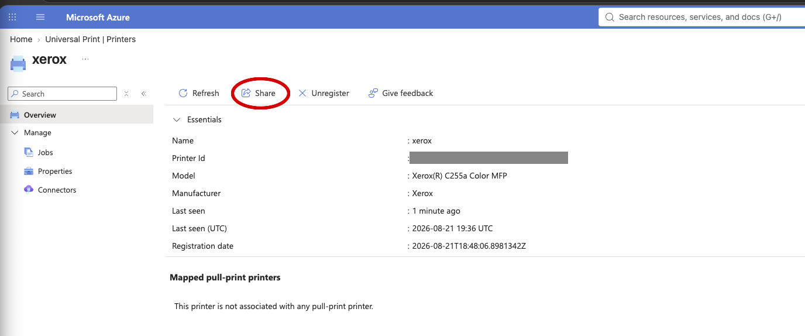The image size is (805, 336).
Task: Open Jobs under Manage
Action: (46, 152)
